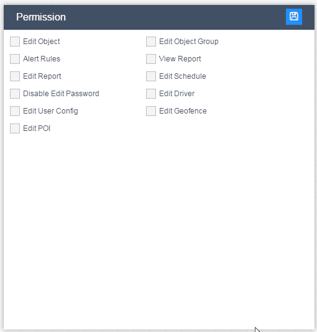Image resolution: width=317 pixels, height=332 pixels.
Task: Check the View Report permission box
Action: tap(151, 59)
